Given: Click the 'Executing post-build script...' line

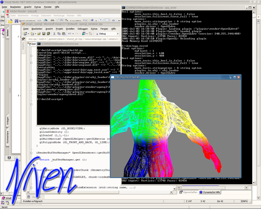Looking at the screenshot, I should [x=61, y=53].
